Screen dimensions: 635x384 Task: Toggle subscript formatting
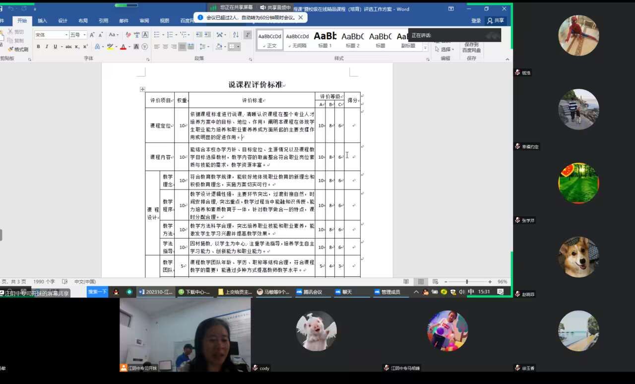click(78, 47)
